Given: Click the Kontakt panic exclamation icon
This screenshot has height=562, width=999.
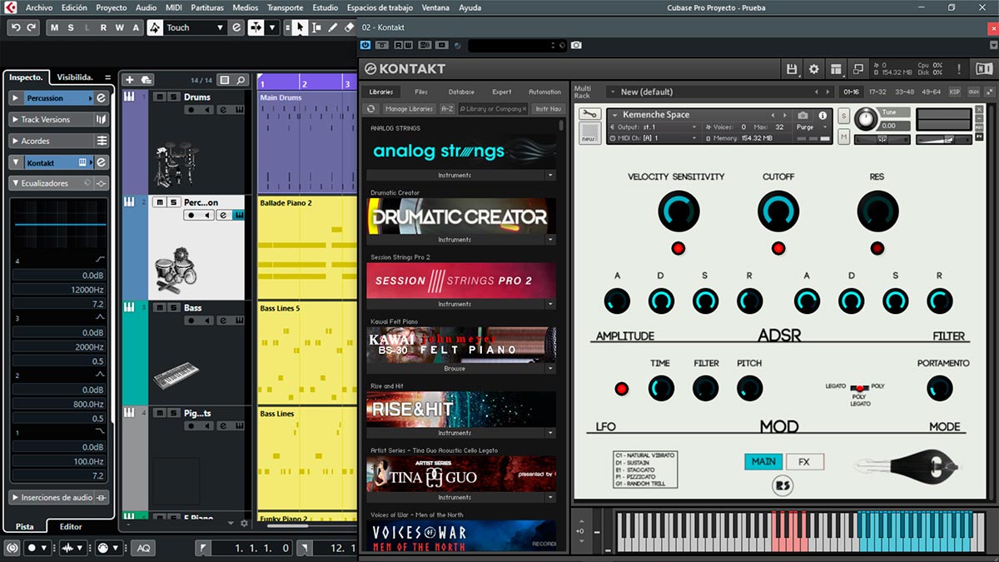Looking at the screenshot, I should coord(960,69).
